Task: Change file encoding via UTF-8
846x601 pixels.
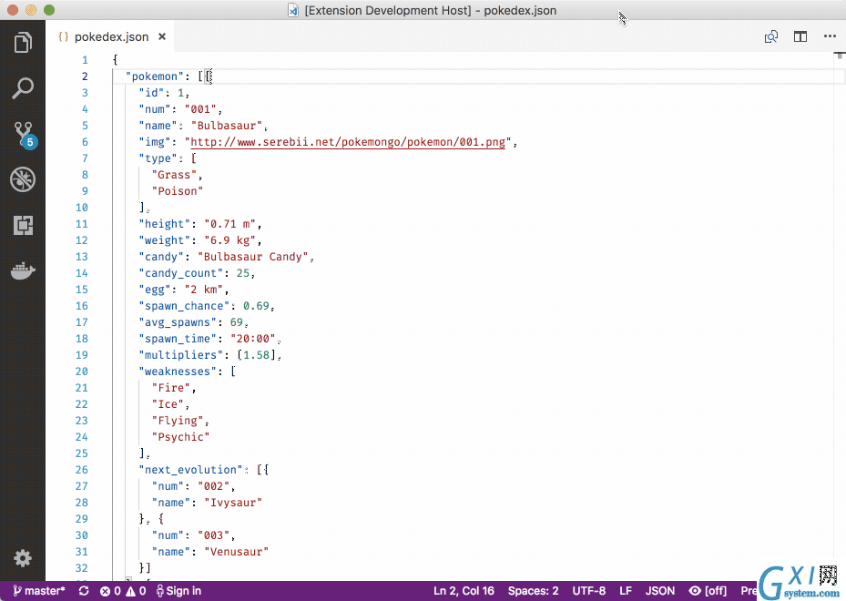Action: pos(588,591)
